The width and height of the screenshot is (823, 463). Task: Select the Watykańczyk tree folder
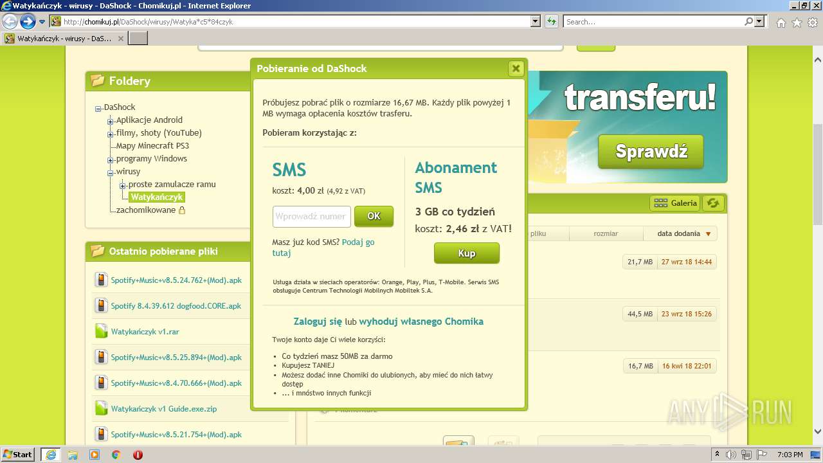point(157,197)
